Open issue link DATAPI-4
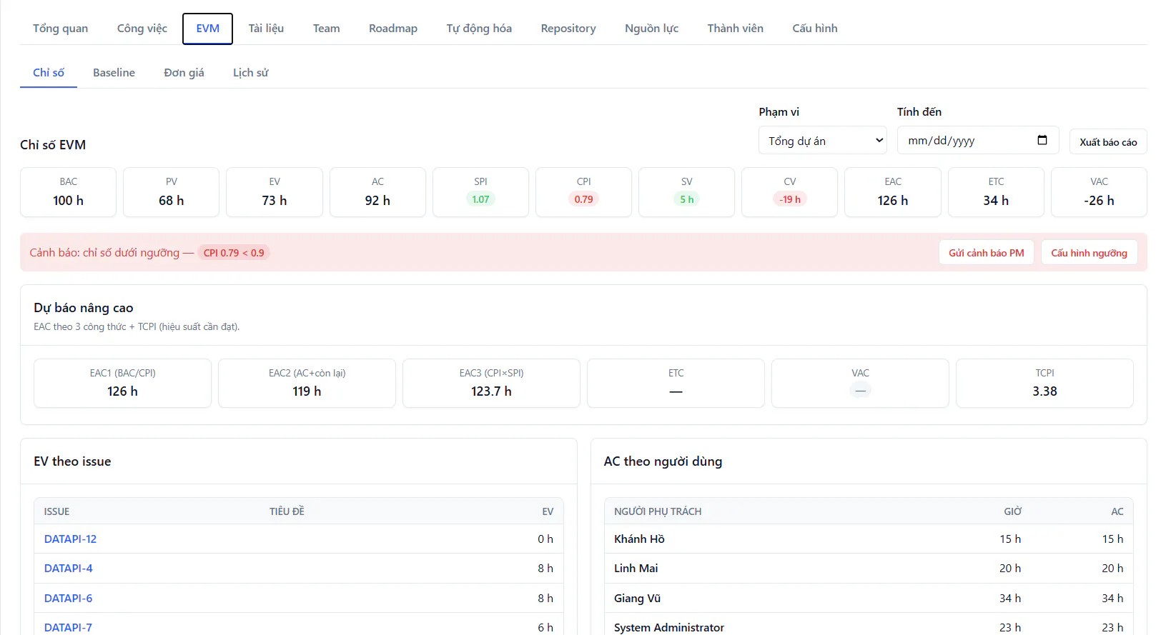 click(69, 569)
